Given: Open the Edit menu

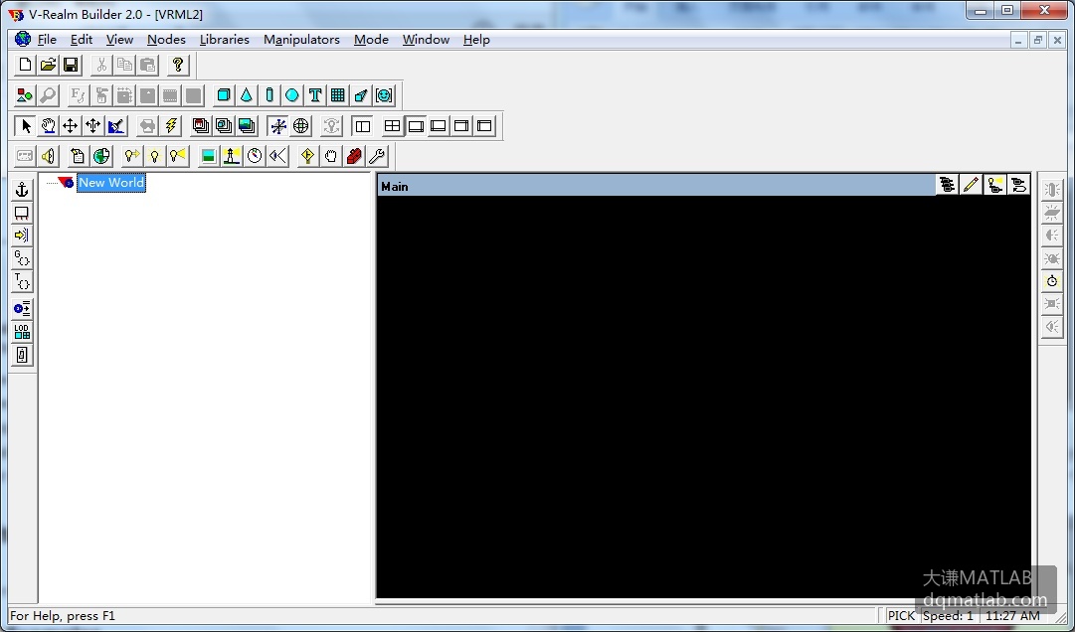Looking at the screenshot, I should (82, 40).
